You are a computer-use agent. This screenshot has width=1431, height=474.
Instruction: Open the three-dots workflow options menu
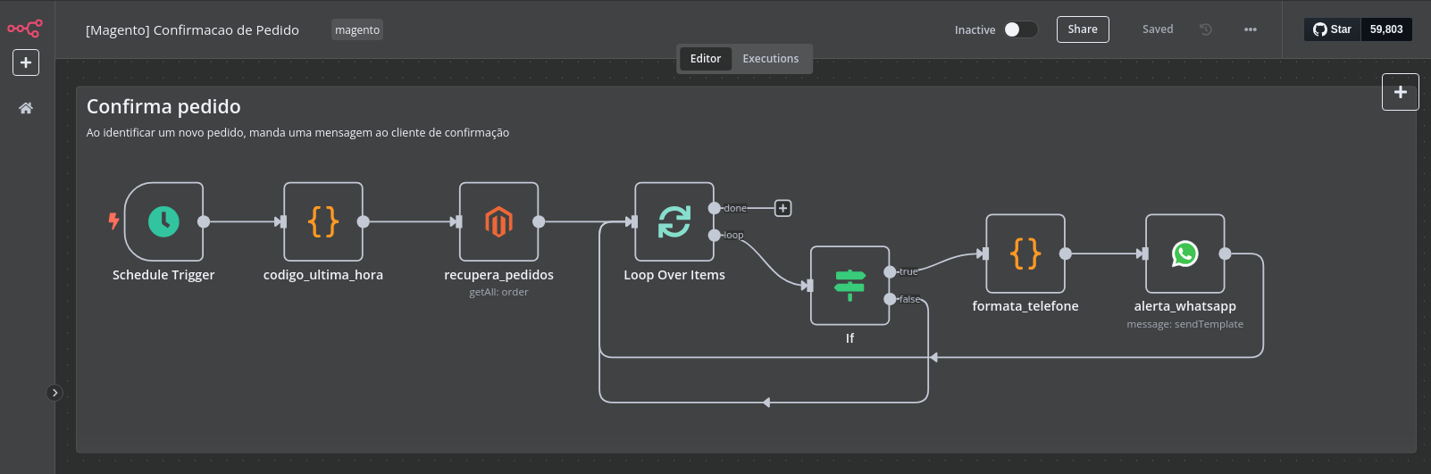pos(1250,29)
